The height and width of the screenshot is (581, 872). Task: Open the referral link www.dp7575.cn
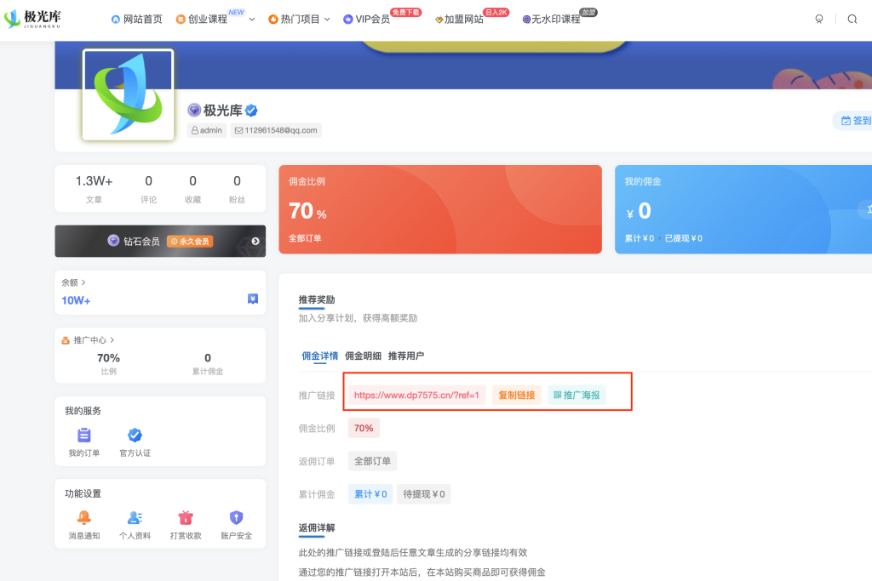pos(416,395)
